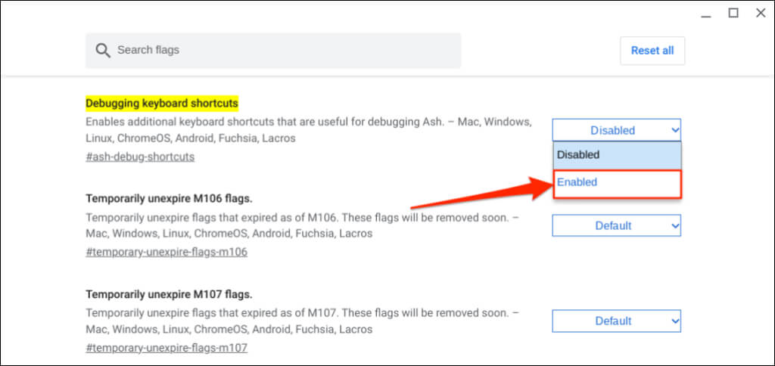The width and height of the screenshot is (775, 366).
Task: Click the magnifying glass search icon
Action: click(103, 51)
